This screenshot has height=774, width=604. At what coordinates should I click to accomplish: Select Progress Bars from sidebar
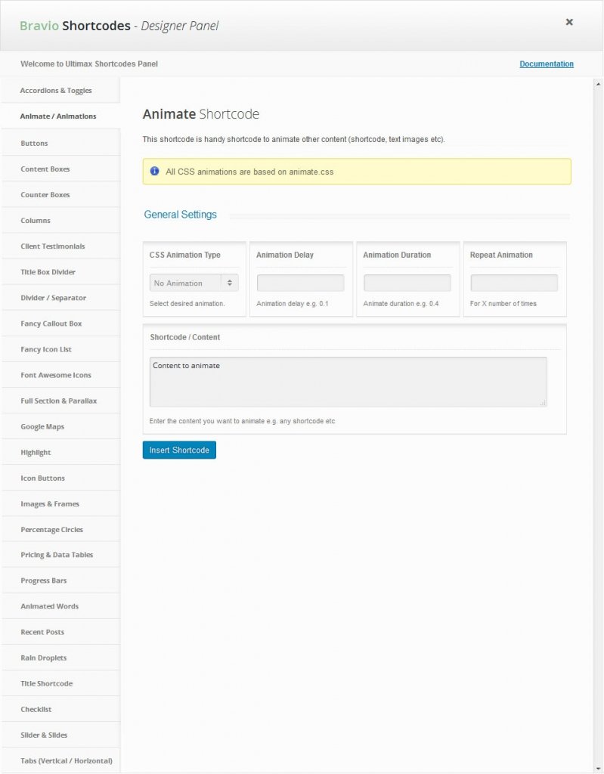point(44,580)
